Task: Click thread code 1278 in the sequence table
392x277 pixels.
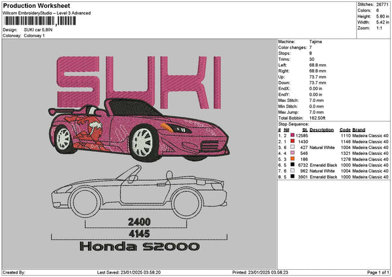Action: 346,159
